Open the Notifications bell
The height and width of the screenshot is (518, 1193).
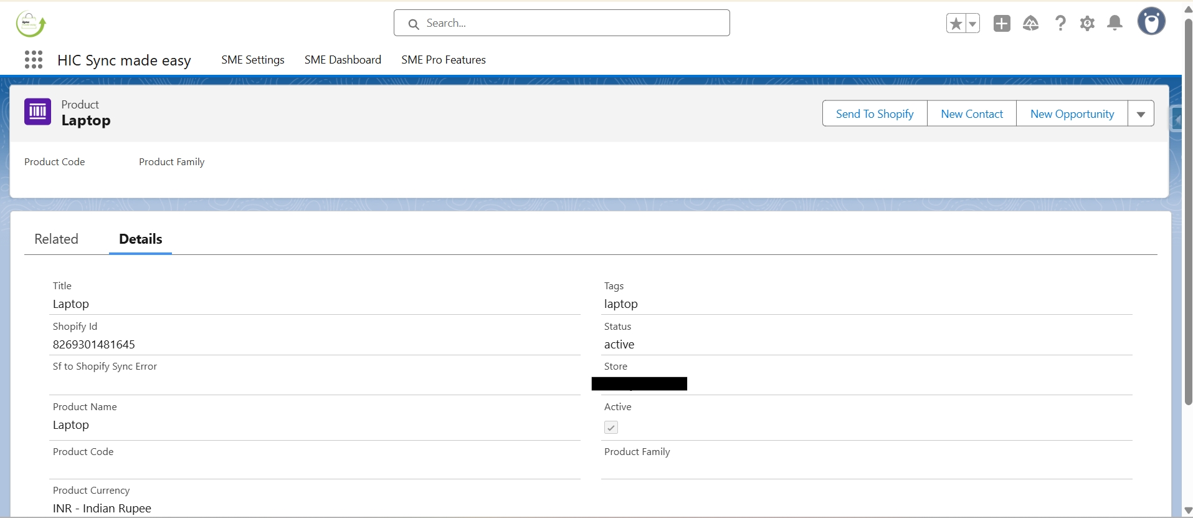1115,24
